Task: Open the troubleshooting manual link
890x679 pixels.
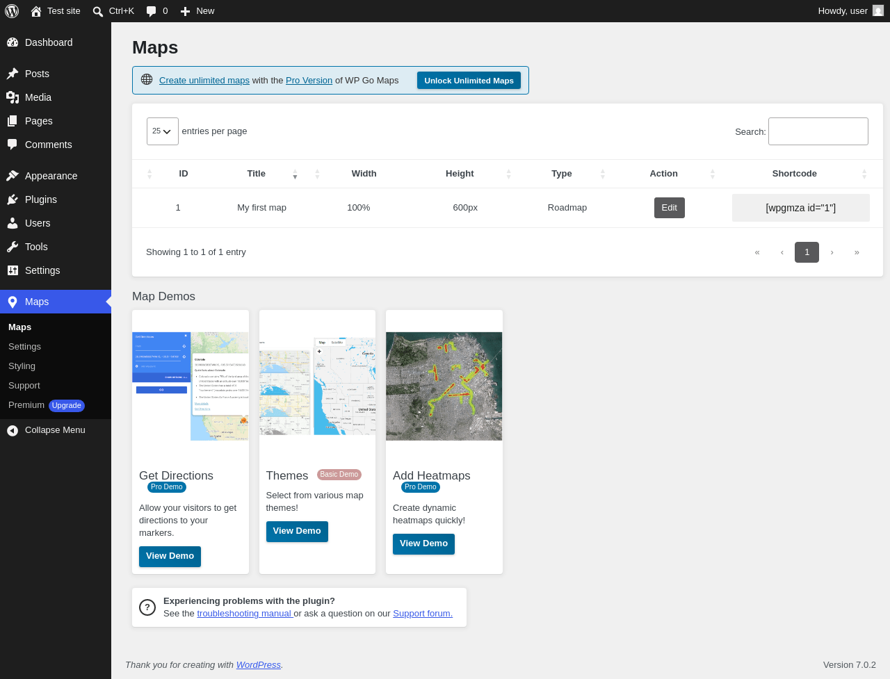Action: click(244, 614)
